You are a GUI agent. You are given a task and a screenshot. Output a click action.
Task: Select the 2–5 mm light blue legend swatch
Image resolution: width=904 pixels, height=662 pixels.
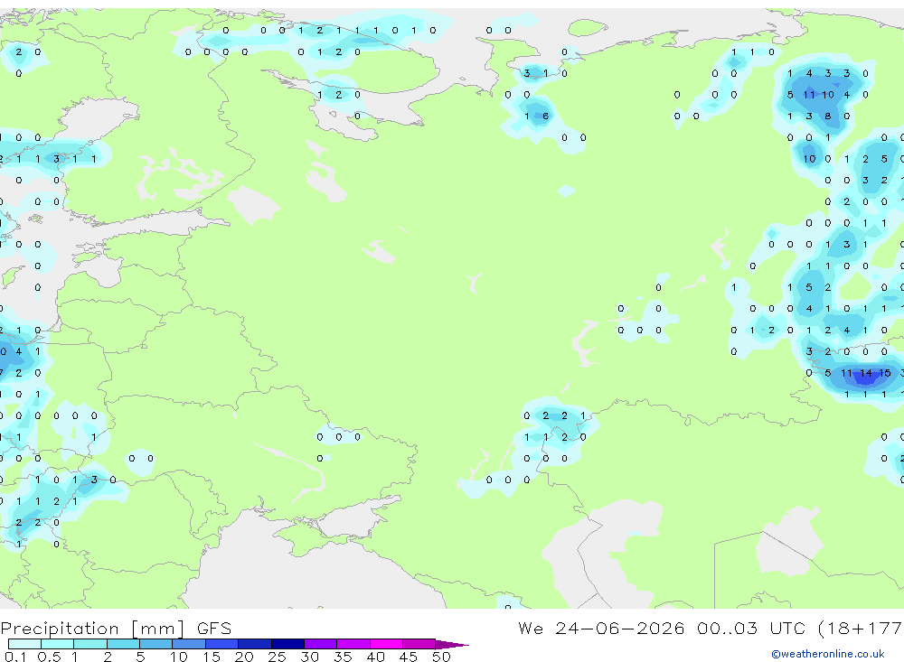click(123, 644)
